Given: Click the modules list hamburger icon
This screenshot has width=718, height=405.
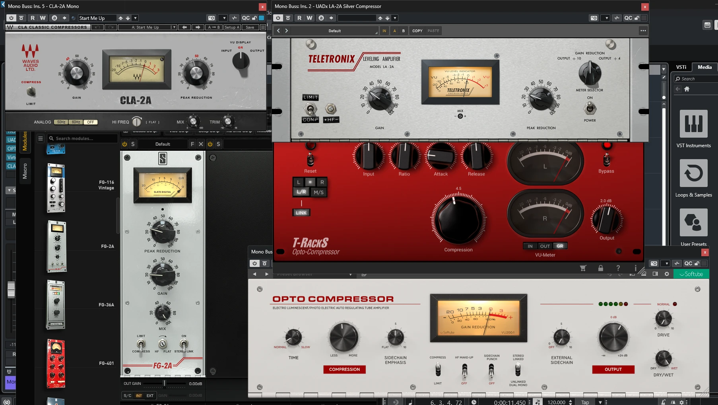Looking at the screenshot, I should click(x=40, y=138).
